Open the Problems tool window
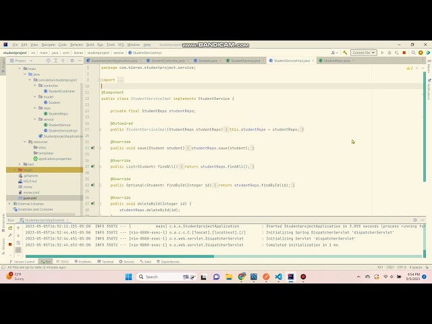The image size is (432, 324). click(83, 261)
